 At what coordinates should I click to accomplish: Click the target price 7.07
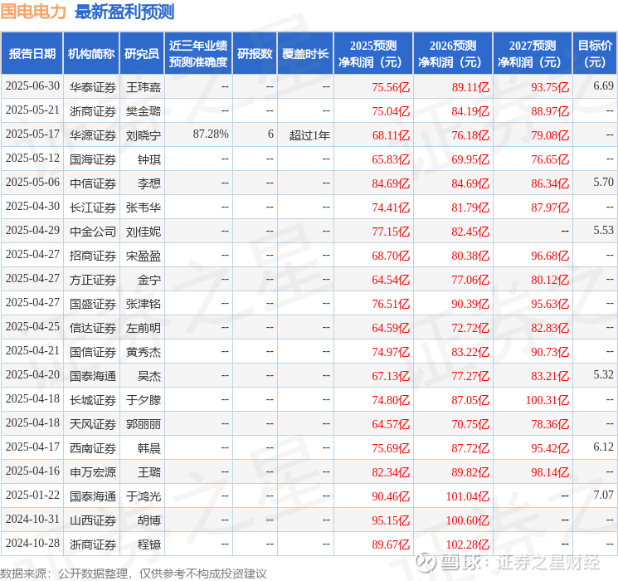click(603, 495)
